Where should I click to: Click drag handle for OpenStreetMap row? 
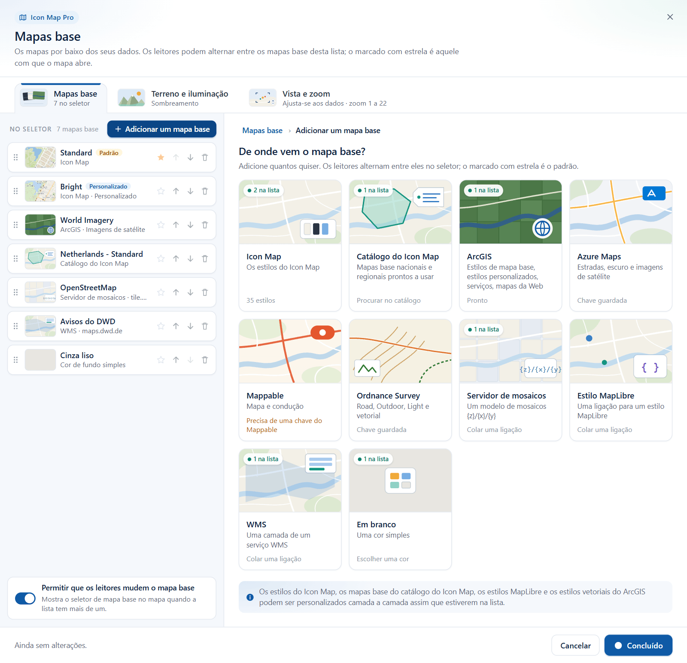(16, 292)
